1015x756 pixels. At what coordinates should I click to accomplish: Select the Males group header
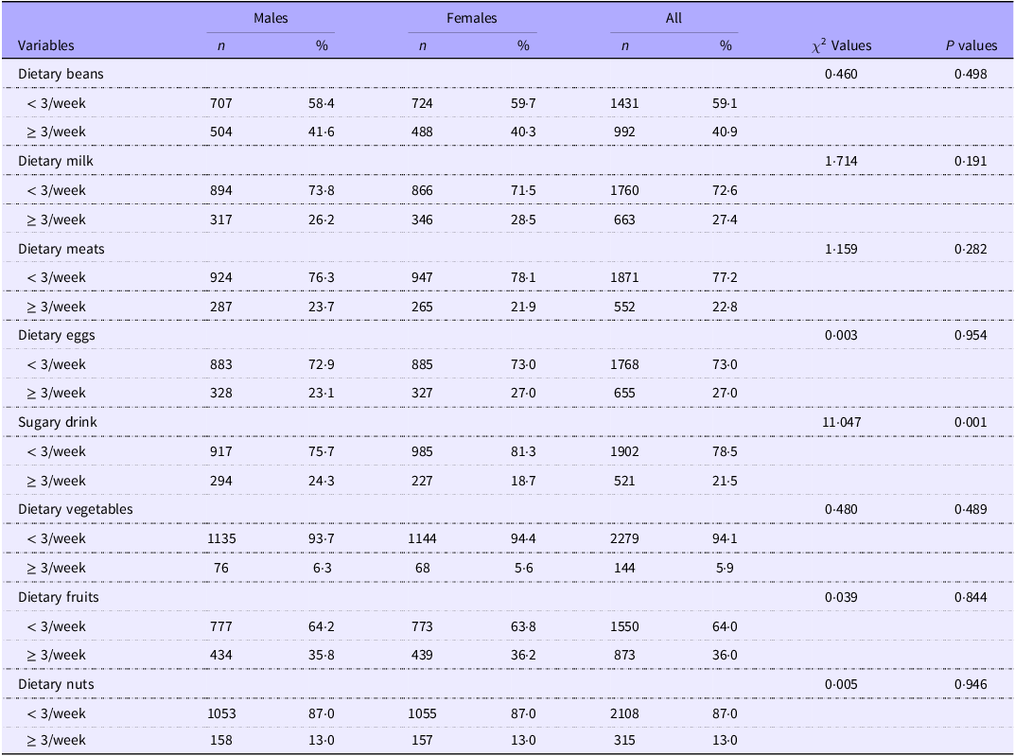pos(271,18)
